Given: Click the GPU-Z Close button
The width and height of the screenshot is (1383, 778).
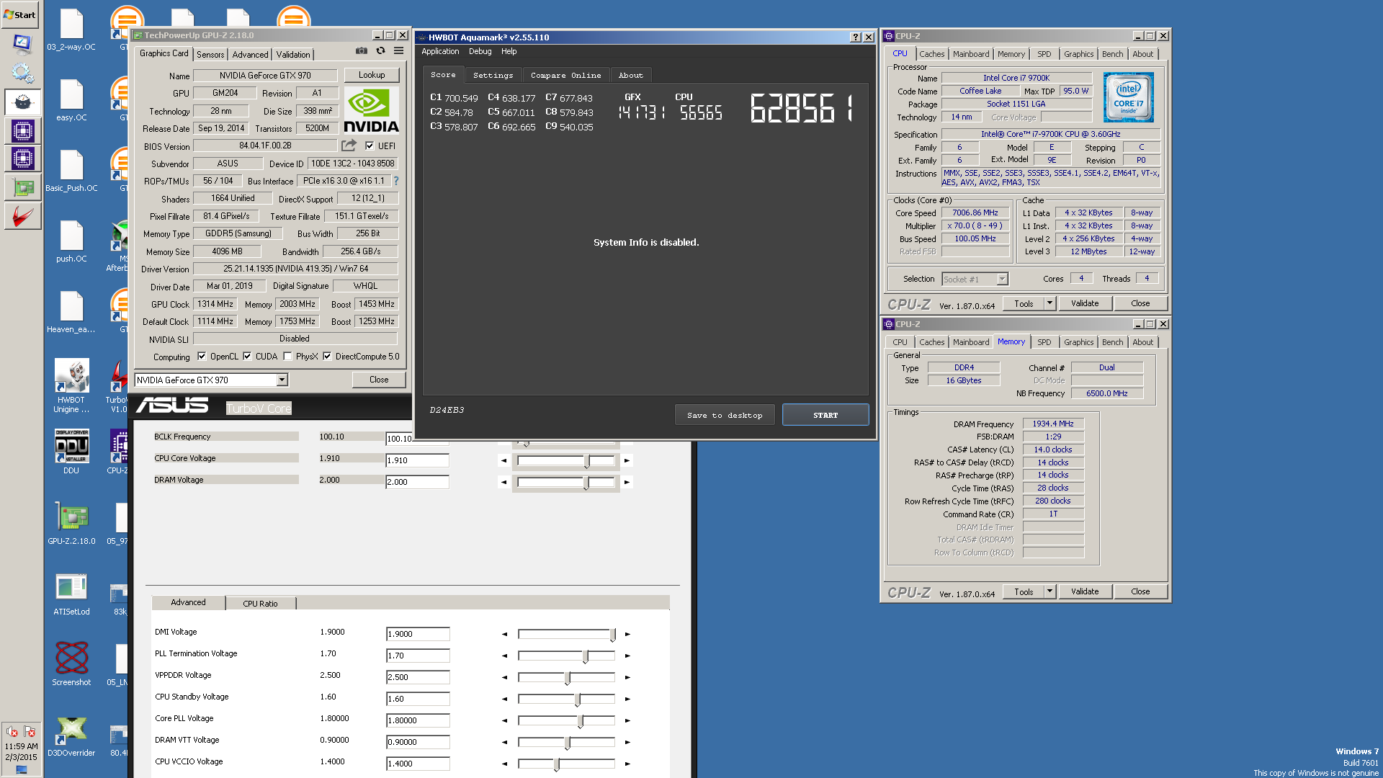Looking at the screenshot, I should 379,380.
